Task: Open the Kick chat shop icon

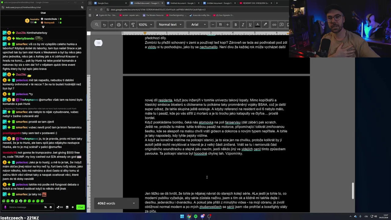Action: (x=67, y=207)
